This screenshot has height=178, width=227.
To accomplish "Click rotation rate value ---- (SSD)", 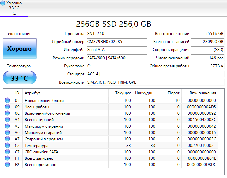I will pos(208,50).
